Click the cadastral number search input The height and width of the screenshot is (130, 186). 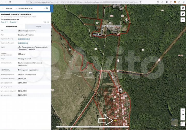[x=30, y=8]
